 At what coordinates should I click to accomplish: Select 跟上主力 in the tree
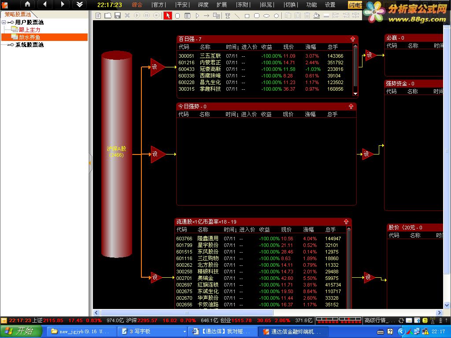[30, 29]
